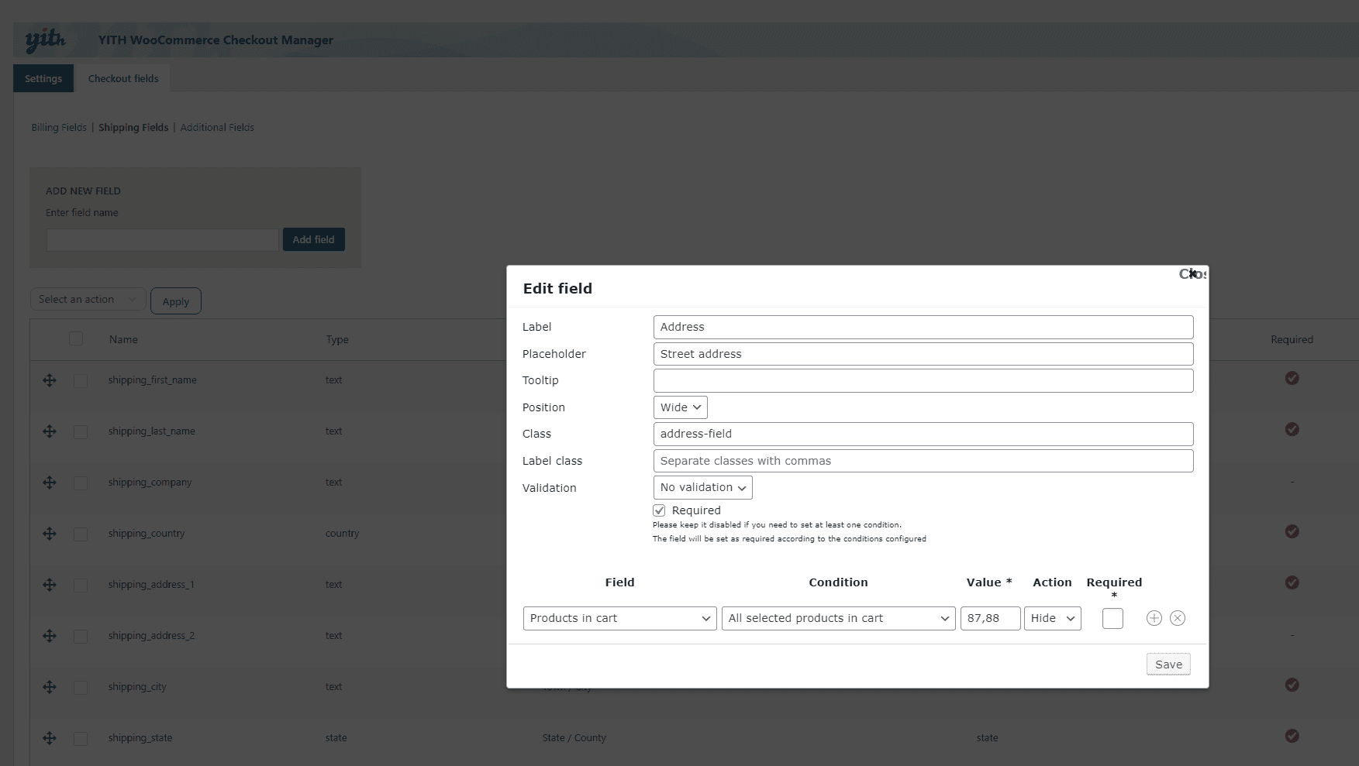Click drag handle for shipping_country row
The width and height of the screenshot is (1359, 766).
click(50, 534)
